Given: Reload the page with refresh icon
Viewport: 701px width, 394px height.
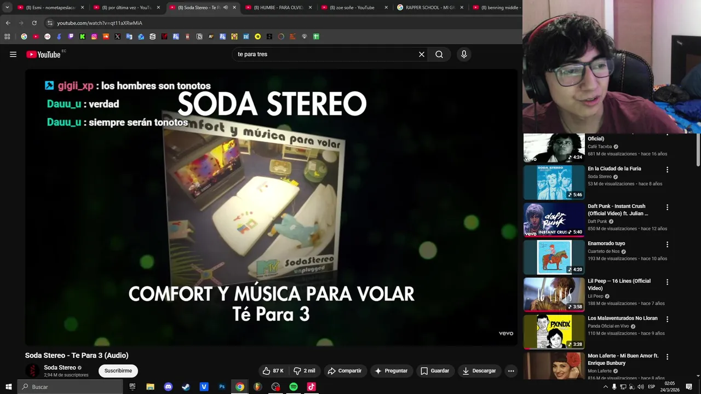Looking at the screenshot, I should click(34, 23).
